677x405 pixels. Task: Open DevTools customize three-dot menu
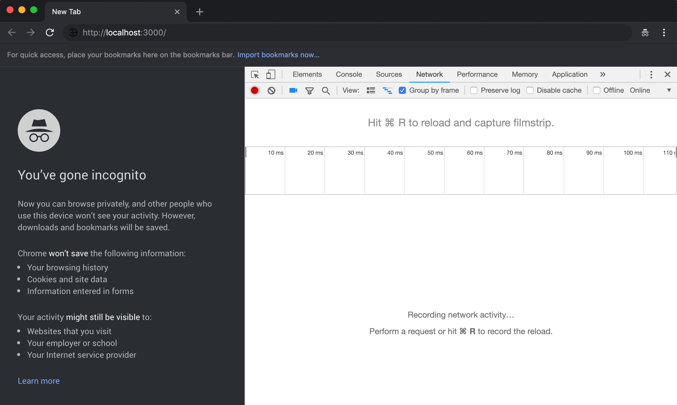(x=651, y=74)
